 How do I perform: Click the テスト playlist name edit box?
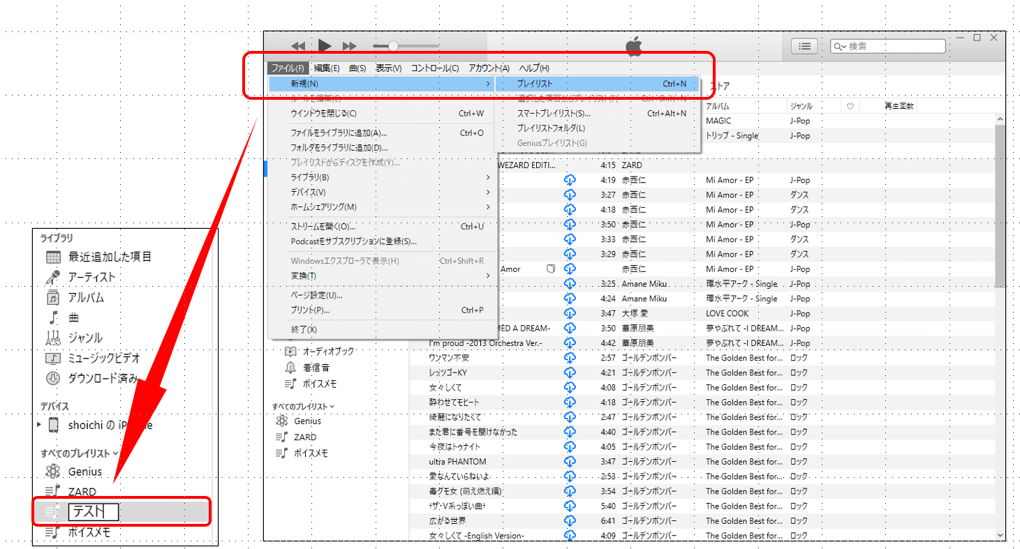pyautogui.click(x=94, y=512)
